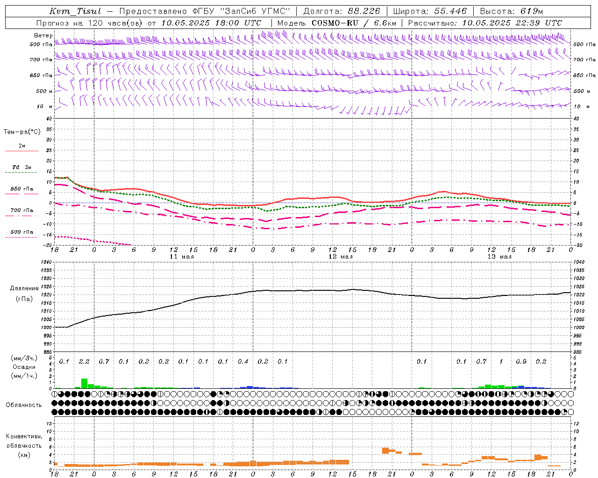The height and width of the screenshot is (478, 598).
Task: Click 'Предоставлено ФГБУ "ЗапСиб УГМС"' provider text
Action: coord(205,11)
